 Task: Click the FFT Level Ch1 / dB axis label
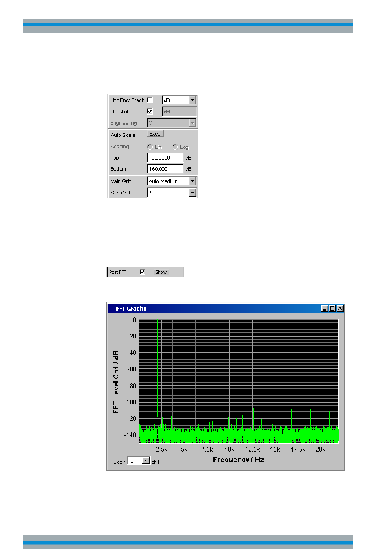116,382
